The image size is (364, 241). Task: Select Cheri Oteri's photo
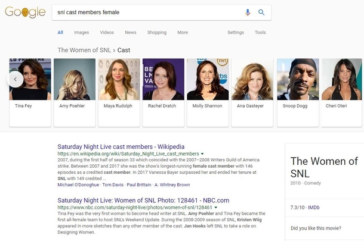coord(342,79)
